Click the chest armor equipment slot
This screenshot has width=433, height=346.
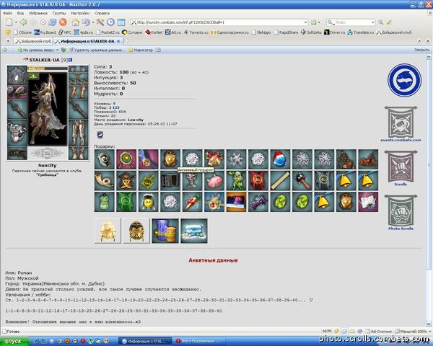(x=17, y=133)
